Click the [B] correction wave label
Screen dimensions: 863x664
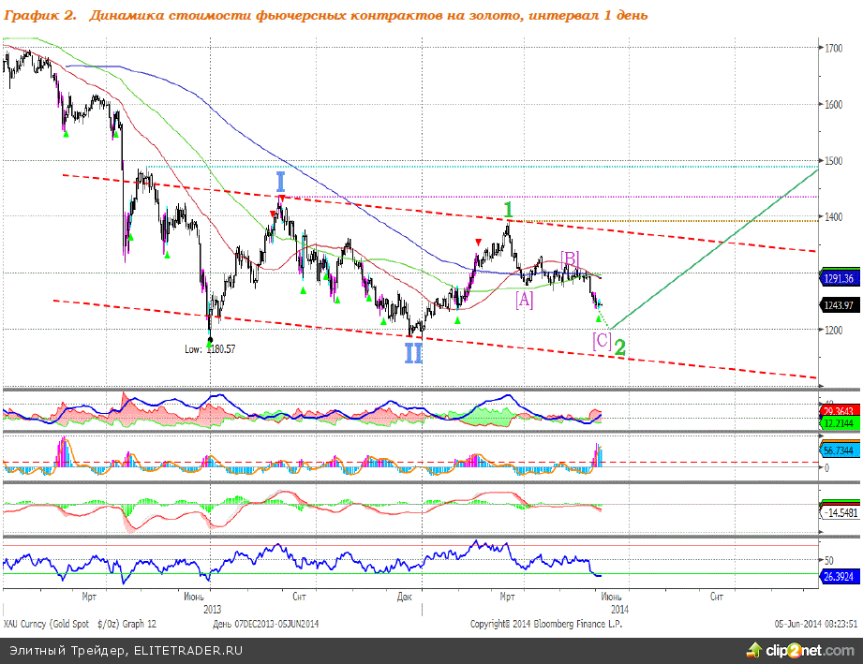point(570,258)
